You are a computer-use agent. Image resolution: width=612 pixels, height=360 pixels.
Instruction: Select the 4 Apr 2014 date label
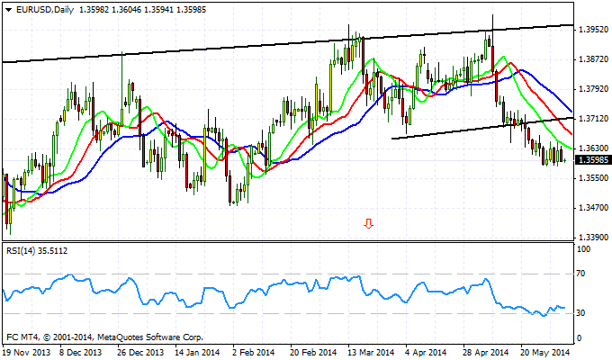click(426, 352)
